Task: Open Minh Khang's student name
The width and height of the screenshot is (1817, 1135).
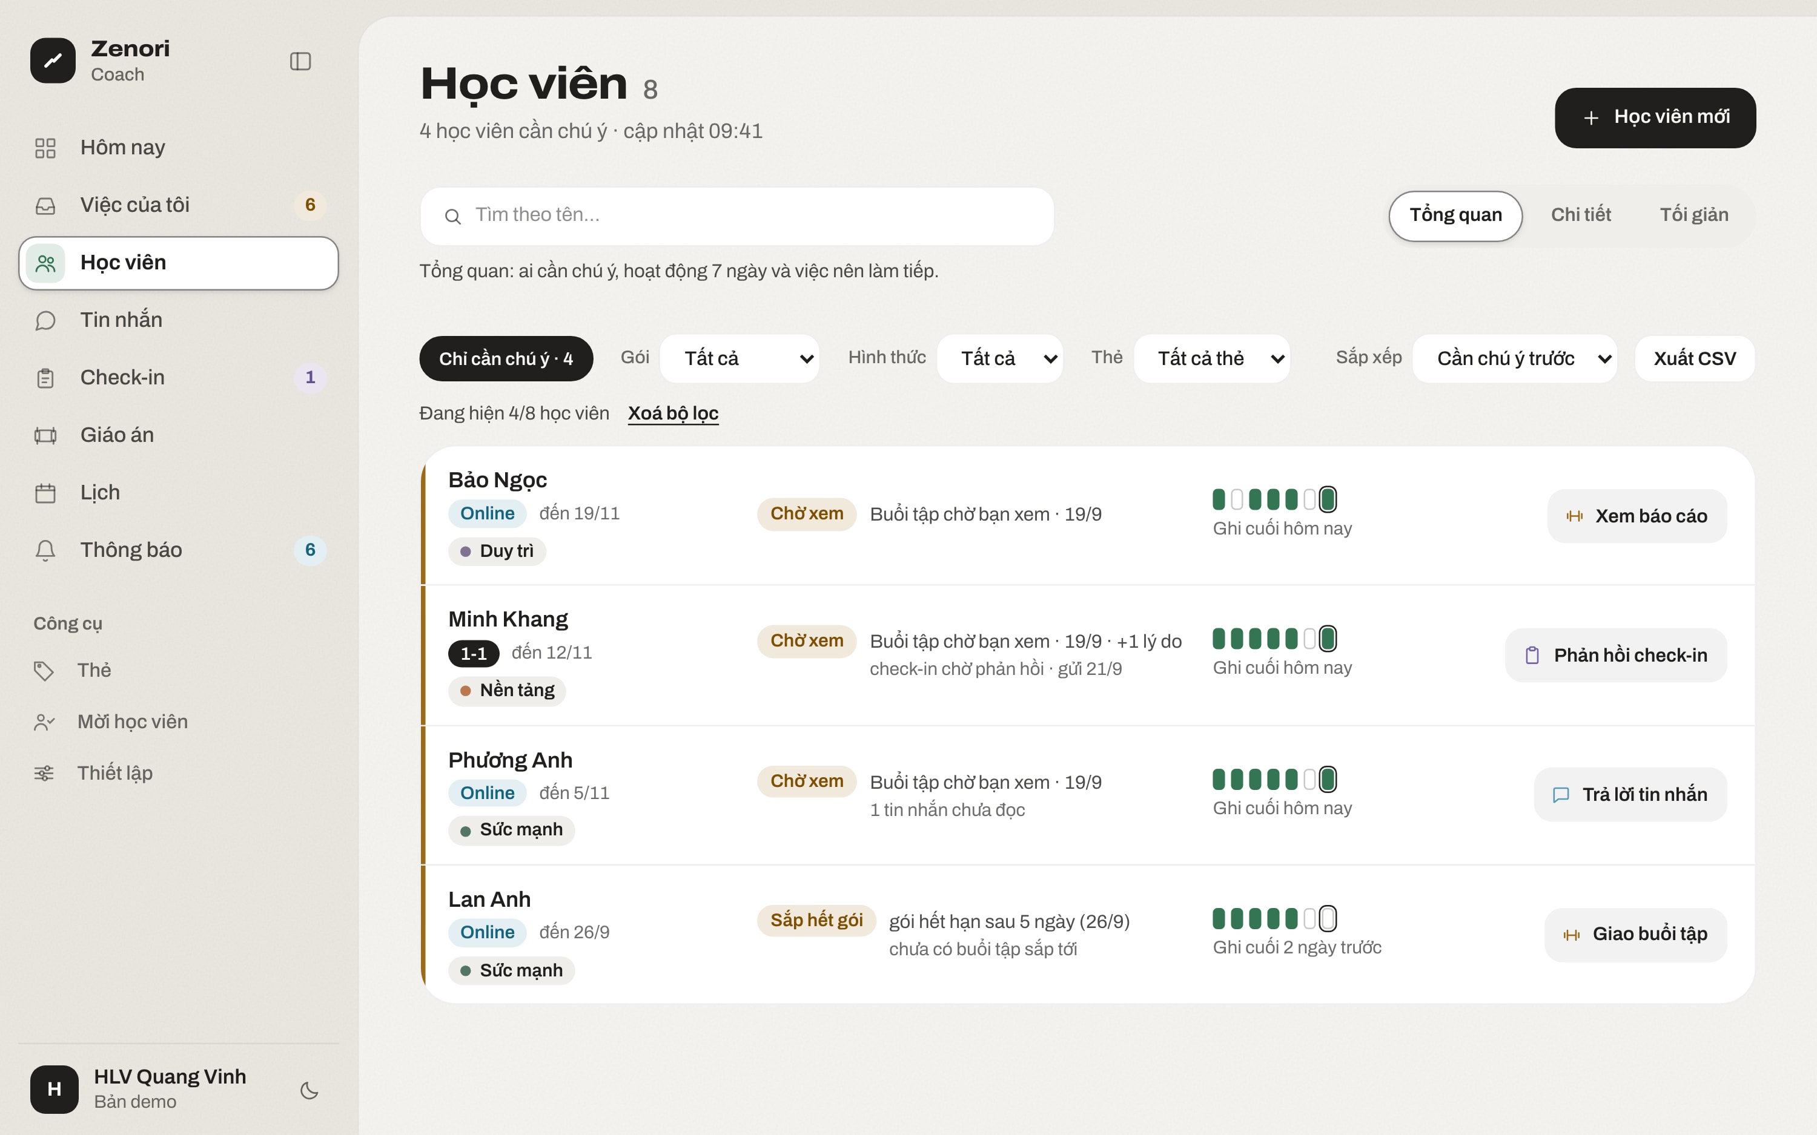Action: tap(508, 619)
